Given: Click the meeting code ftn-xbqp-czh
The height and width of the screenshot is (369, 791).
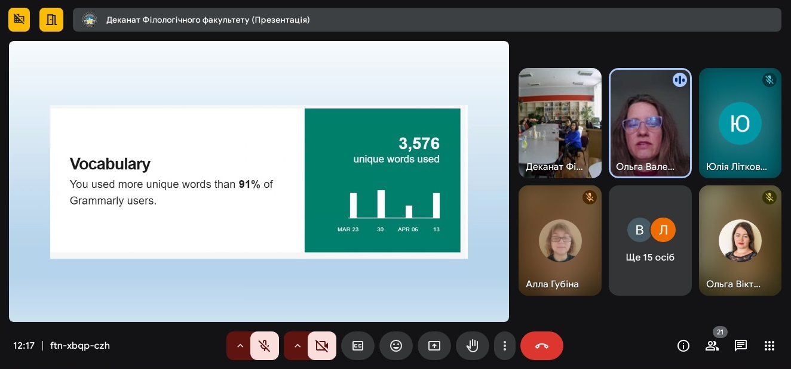Looking at the screenshot, I should pyautogui.click(x=80, y=346).
